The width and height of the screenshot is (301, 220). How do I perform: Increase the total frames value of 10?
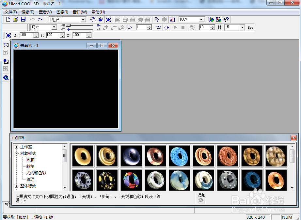(212, 26)
